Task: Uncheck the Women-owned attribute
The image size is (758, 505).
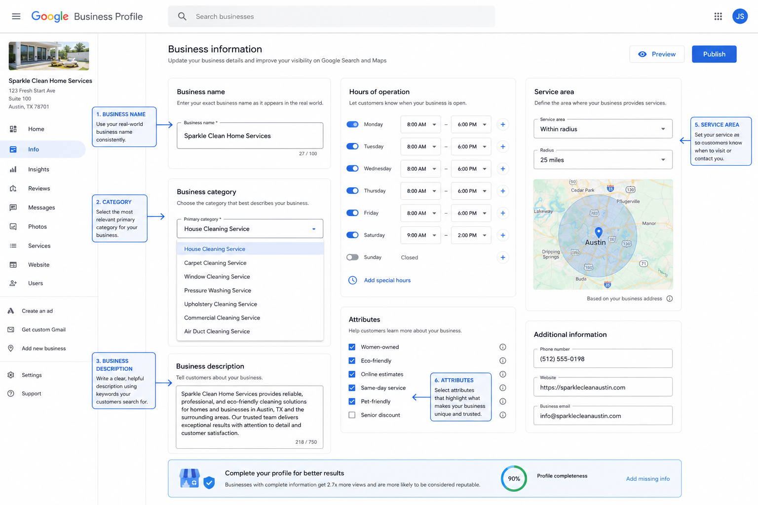Action: point(352,347)
